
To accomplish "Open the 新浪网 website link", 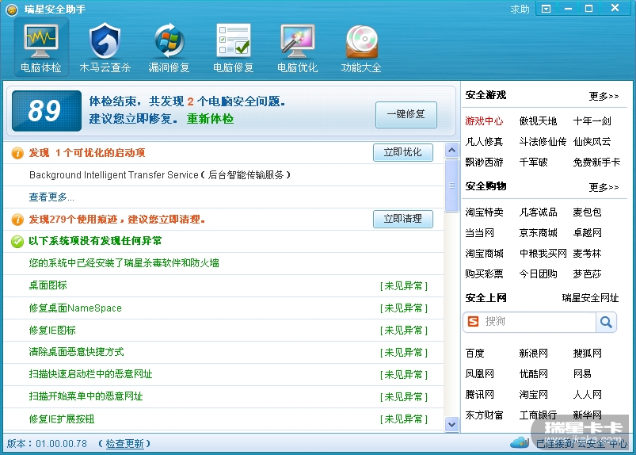I will click(x=533, y=354).
